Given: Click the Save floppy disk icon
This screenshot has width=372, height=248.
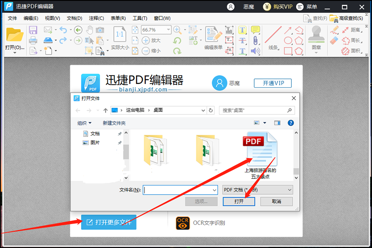Looking at the screenshot, I should point(33,30).
